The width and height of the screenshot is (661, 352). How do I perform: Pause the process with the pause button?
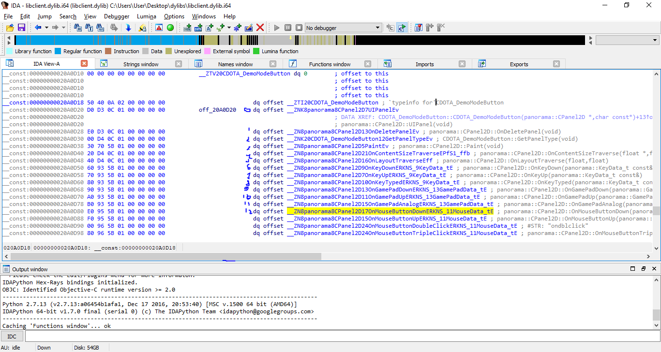coord(288,28)
